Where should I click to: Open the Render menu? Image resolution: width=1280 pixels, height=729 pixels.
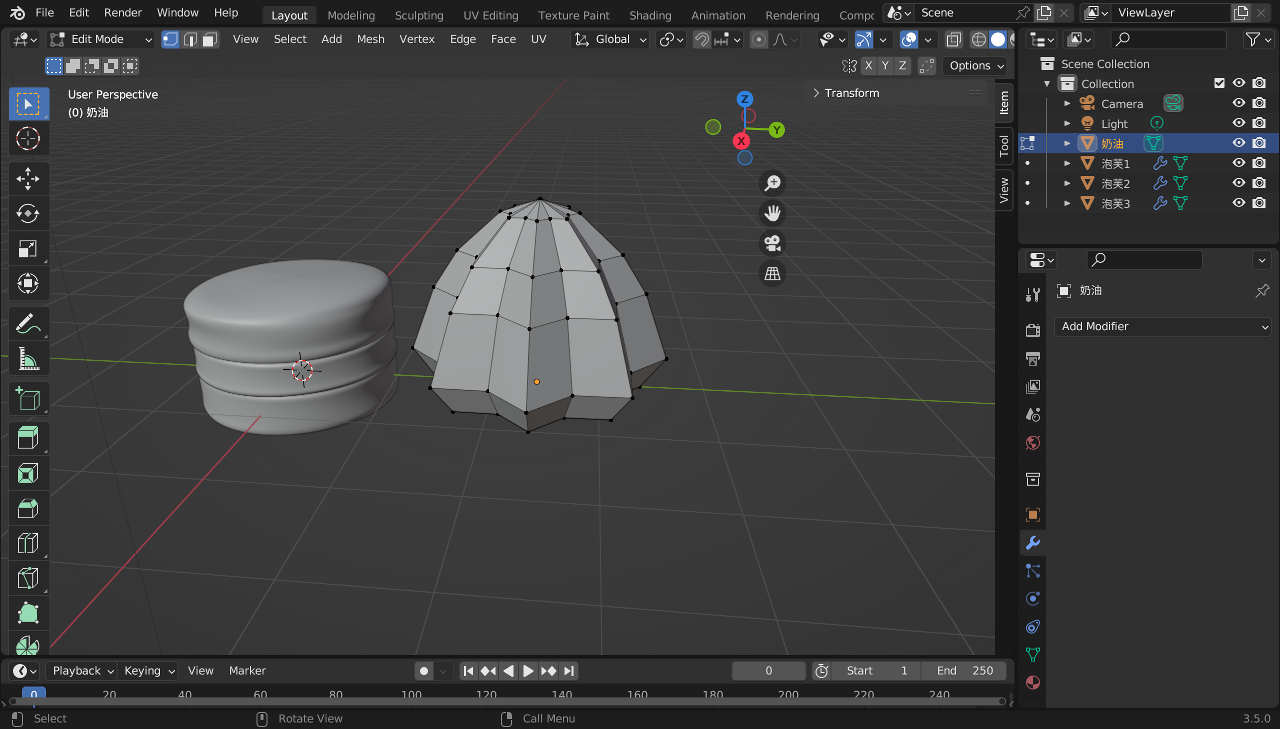click(122, 12)
